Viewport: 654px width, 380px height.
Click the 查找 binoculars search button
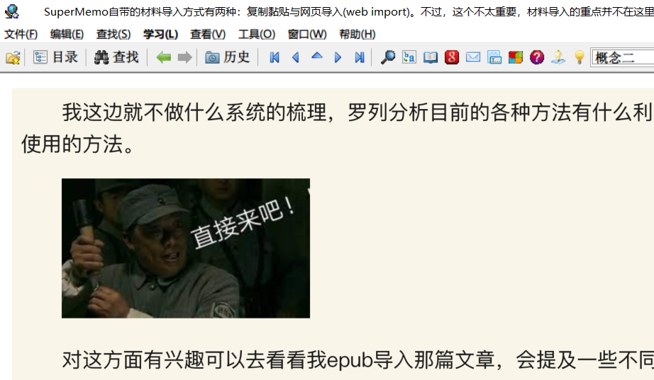(116, 57)
